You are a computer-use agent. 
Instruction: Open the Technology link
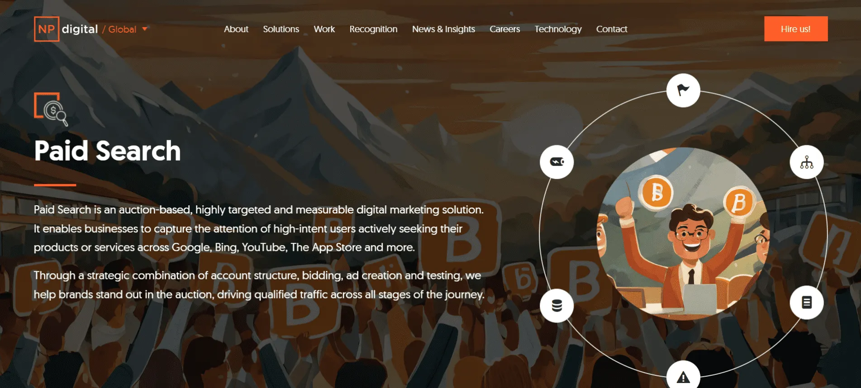558,29
